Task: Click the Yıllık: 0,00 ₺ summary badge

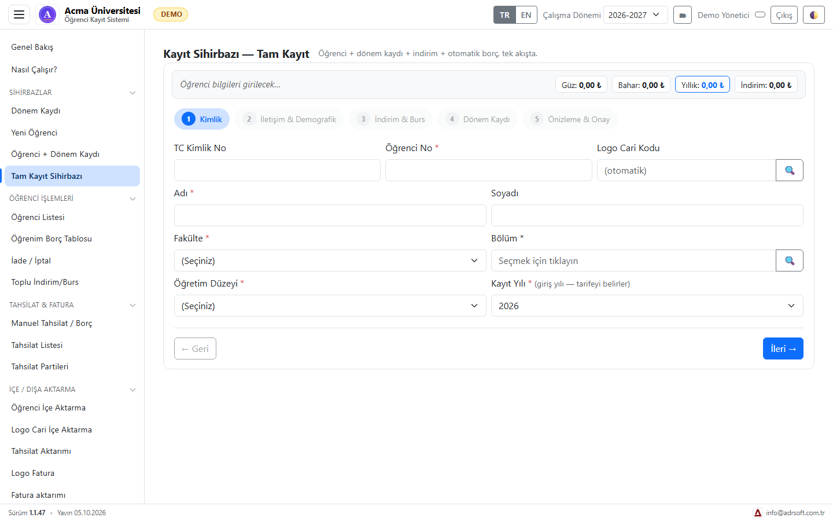Action: 702,85
